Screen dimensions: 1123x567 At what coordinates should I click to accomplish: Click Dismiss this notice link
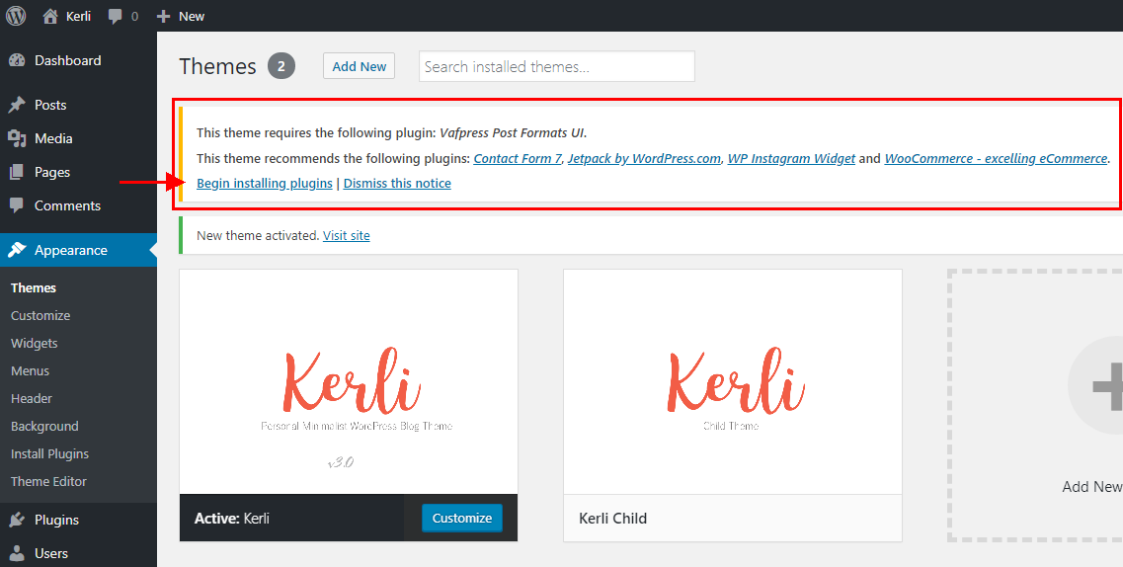pyautogui.click(x=397, y=184)
